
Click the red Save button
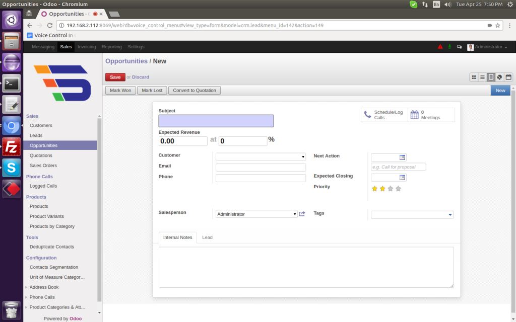115,77
